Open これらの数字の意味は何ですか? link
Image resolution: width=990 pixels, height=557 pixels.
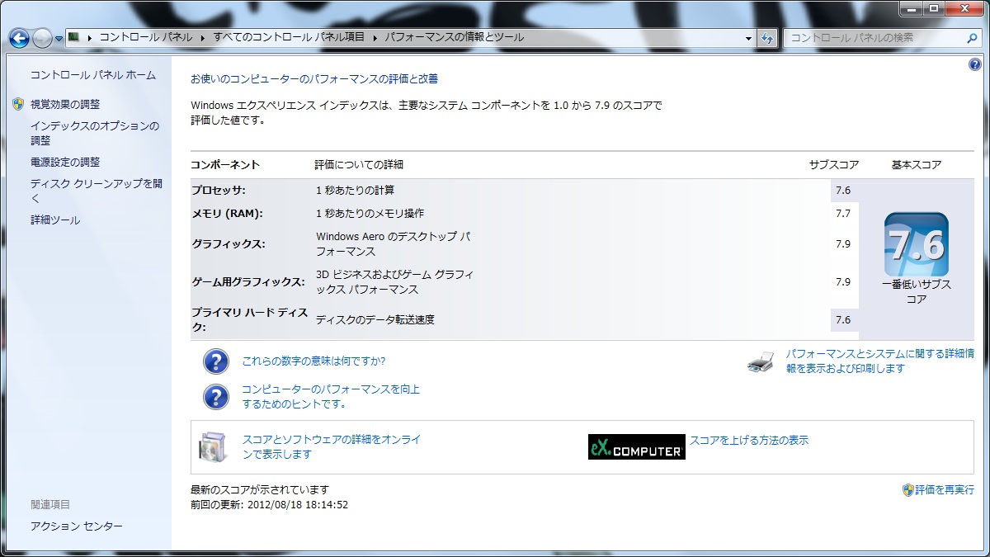point(313,361)
